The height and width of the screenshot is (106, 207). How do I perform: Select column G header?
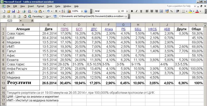(x=123, y=25)
